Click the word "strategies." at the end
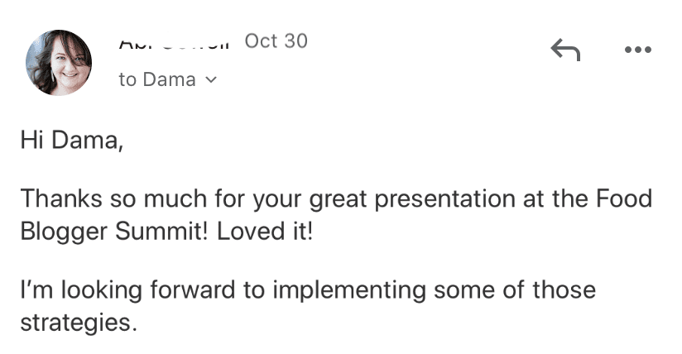 (79, 323)
